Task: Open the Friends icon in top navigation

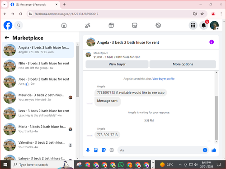Action: point(88,25)
